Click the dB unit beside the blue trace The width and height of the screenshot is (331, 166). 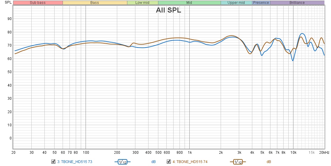154,162
